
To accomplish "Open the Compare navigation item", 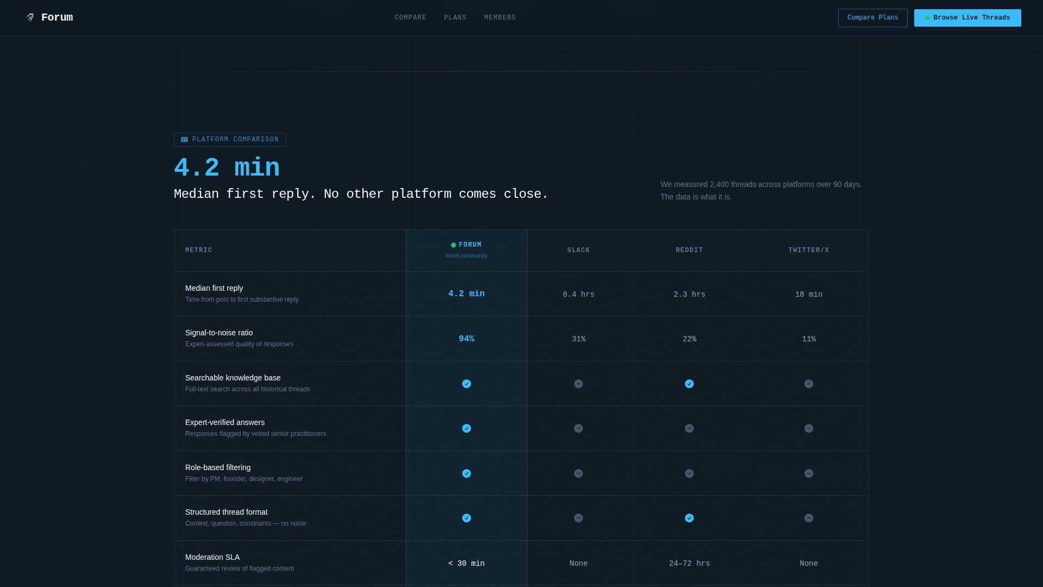I will coord(410,18).
